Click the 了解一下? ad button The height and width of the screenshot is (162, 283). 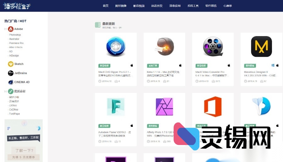point(24,150)
